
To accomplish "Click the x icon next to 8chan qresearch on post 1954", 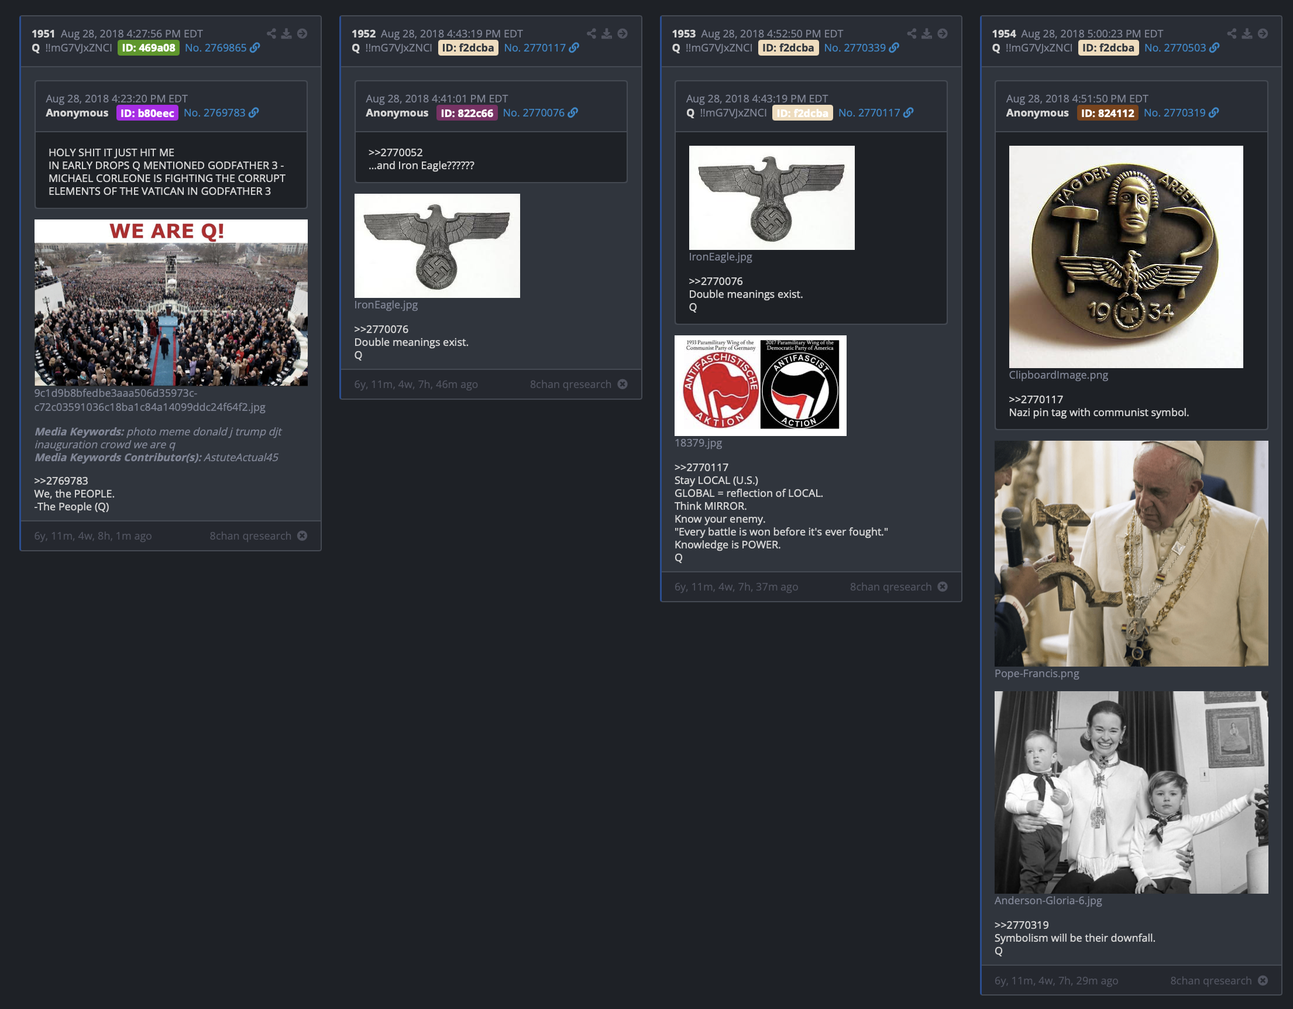I will (1263, 981).
